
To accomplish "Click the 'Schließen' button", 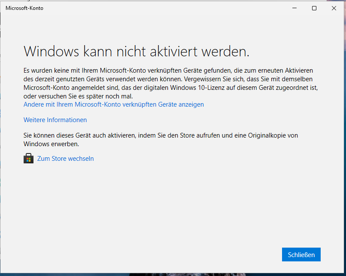I will 301,255.
